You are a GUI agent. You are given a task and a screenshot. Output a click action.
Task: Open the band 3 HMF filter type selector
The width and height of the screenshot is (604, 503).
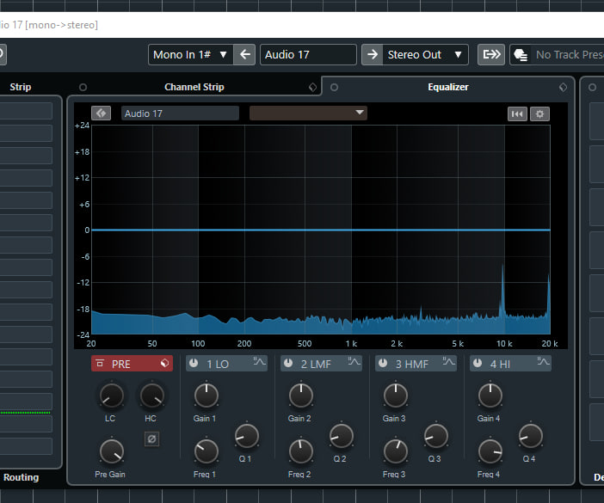coord(448,361)
